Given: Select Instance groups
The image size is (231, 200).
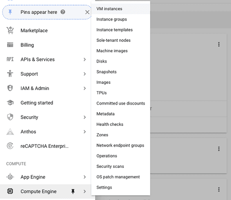Looking at the screenshot, I should tap(121, 19).
